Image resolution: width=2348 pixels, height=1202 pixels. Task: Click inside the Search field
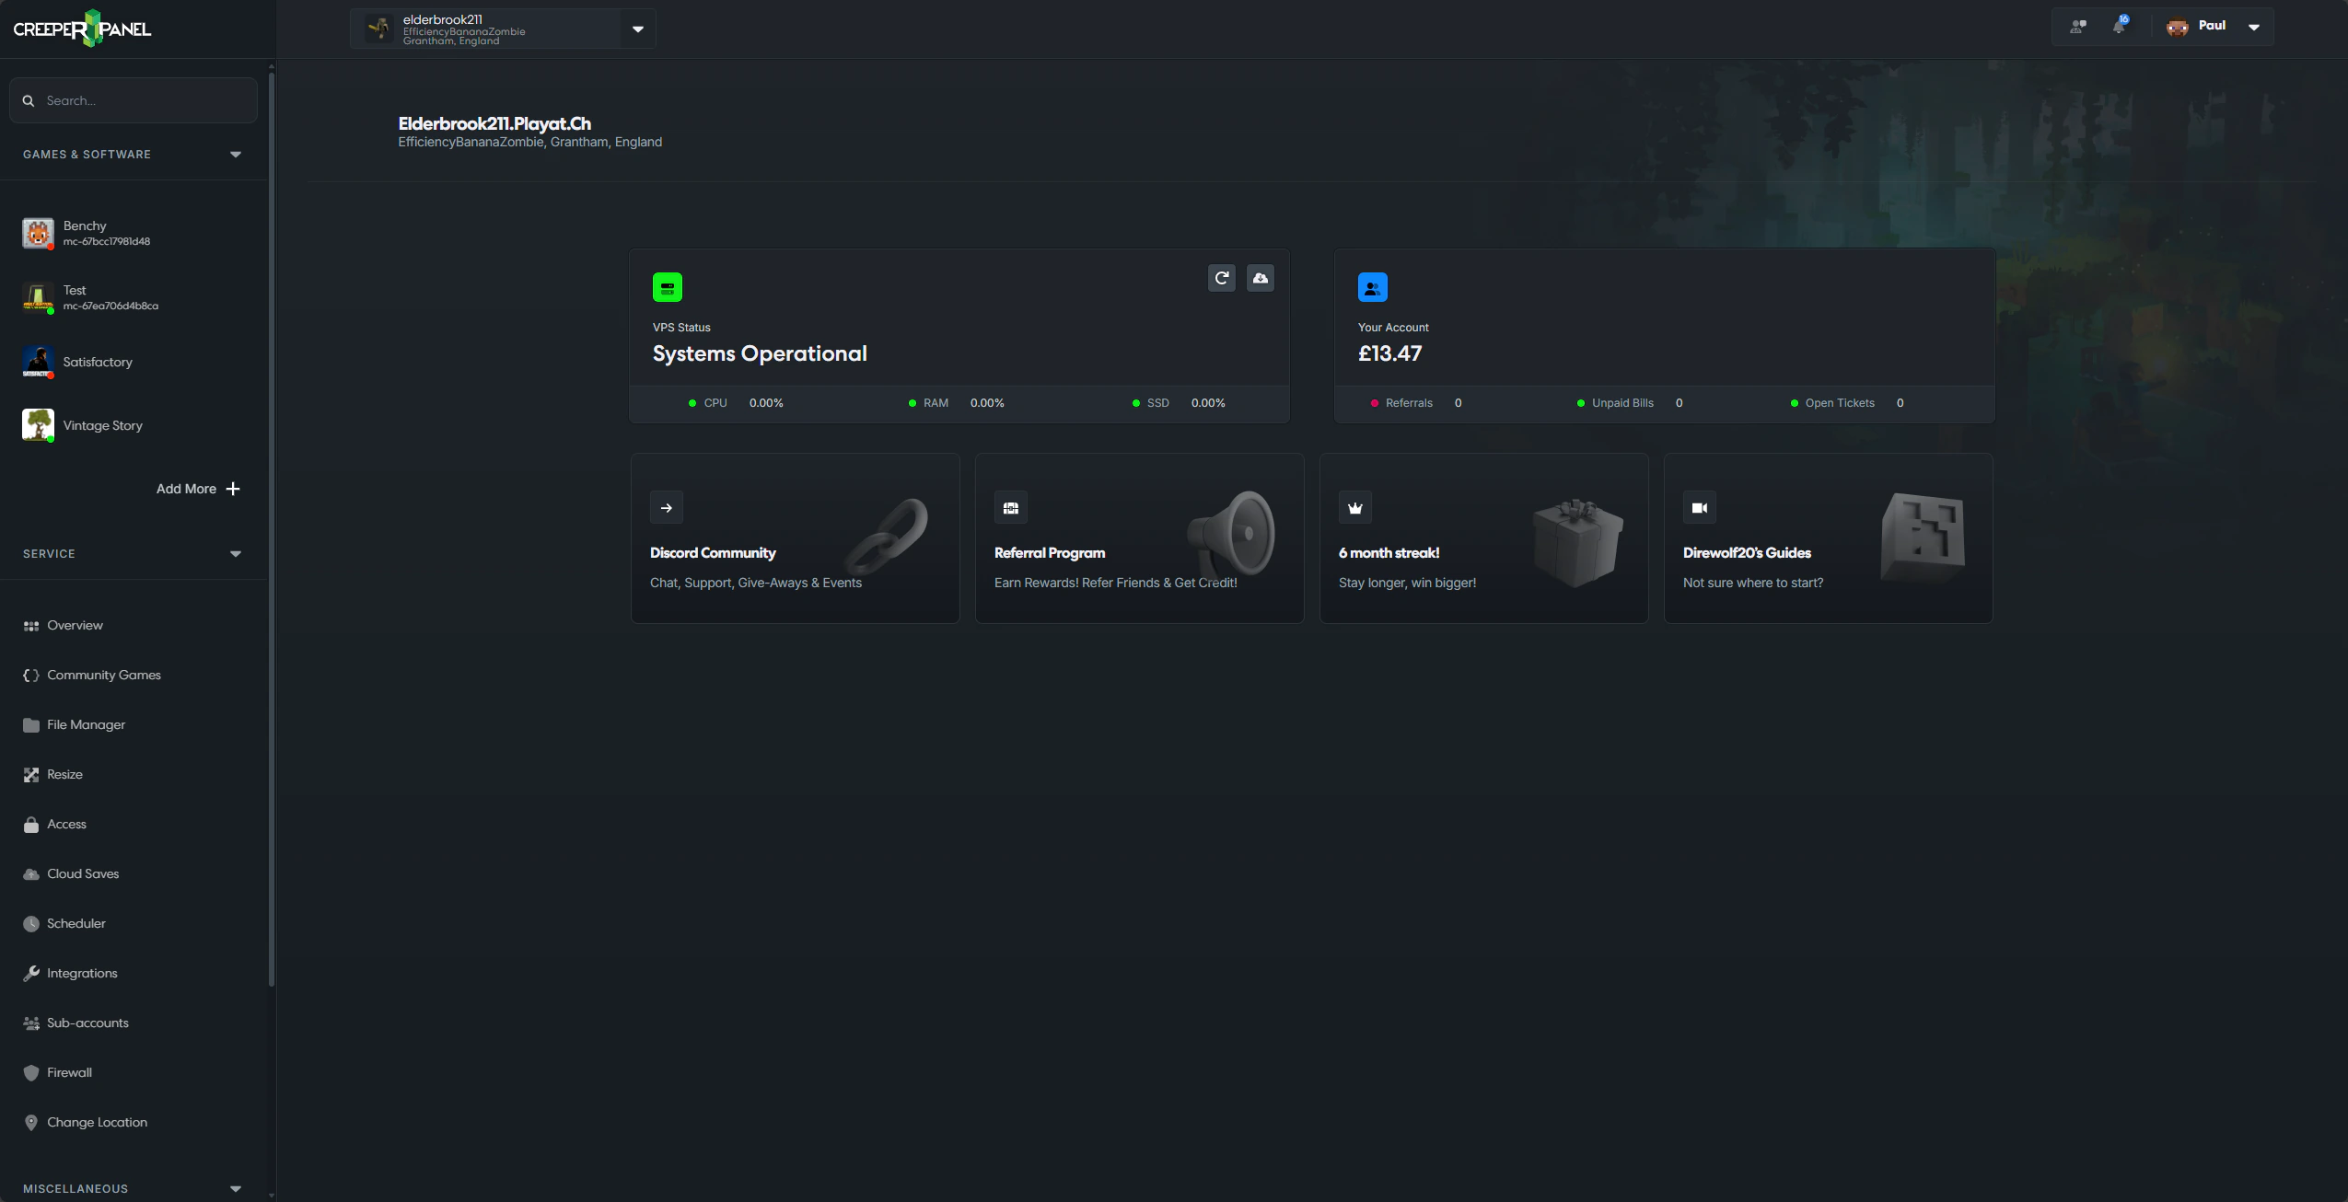click(134, 100)
